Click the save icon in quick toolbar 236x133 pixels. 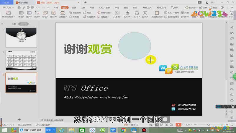(x=19, y=7)
